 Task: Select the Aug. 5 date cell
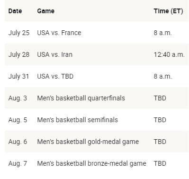coord(18,120)
